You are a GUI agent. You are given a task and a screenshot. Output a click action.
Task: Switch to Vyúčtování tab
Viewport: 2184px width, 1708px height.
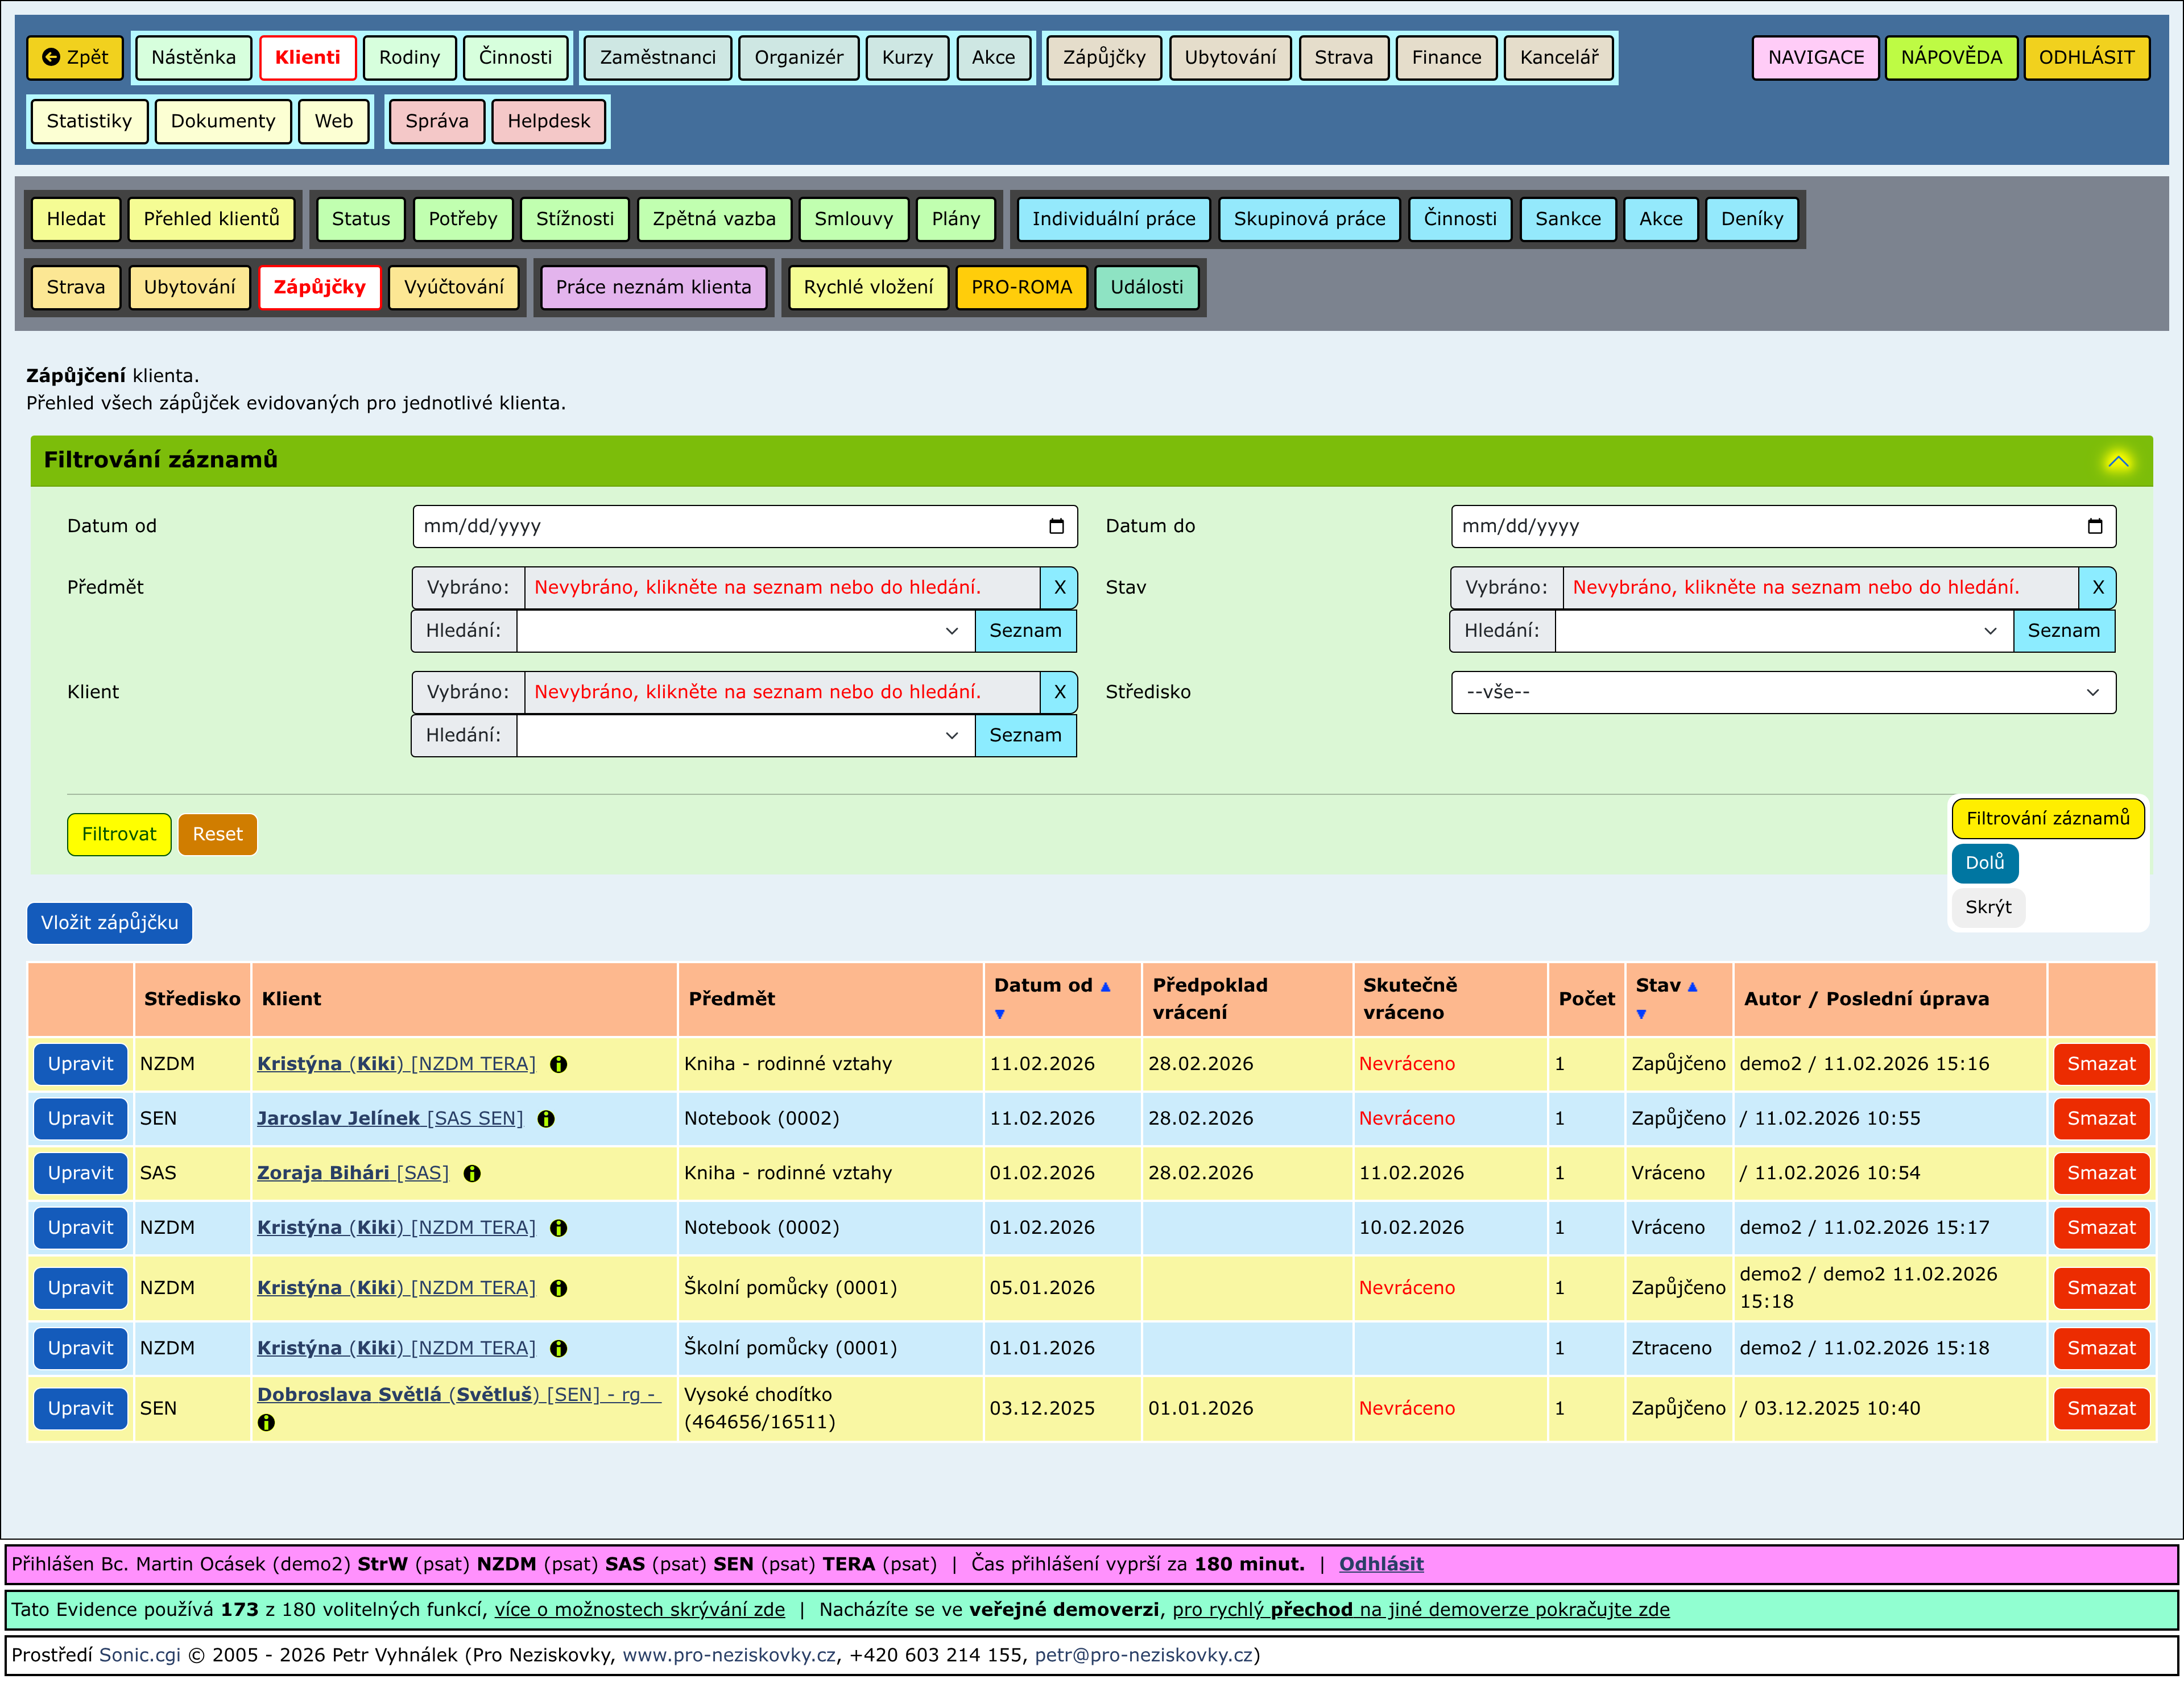(453, 287)
